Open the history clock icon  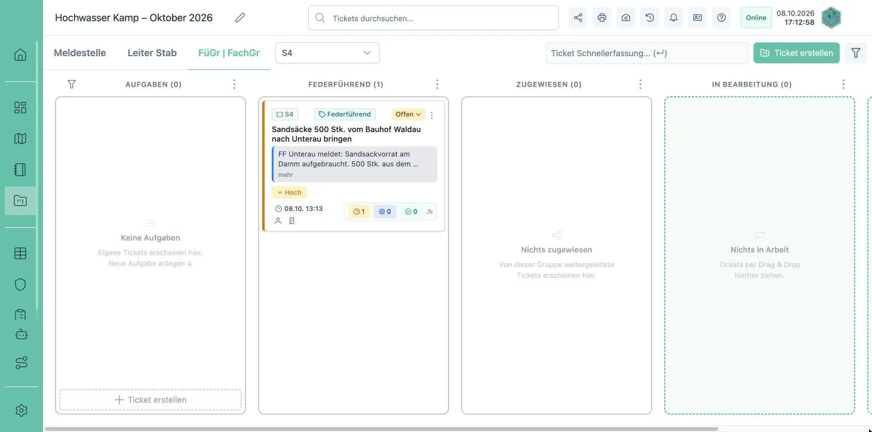(x=650, y=18)
